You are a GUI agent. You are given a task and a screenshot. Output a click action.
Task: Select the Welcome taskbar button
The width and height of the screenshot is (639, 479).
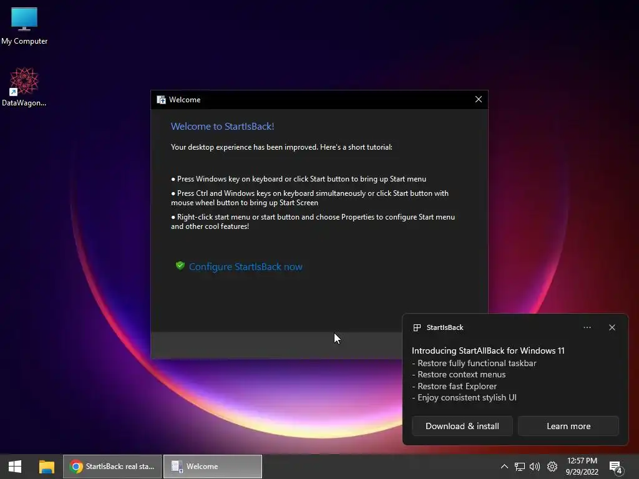[213, 467]
